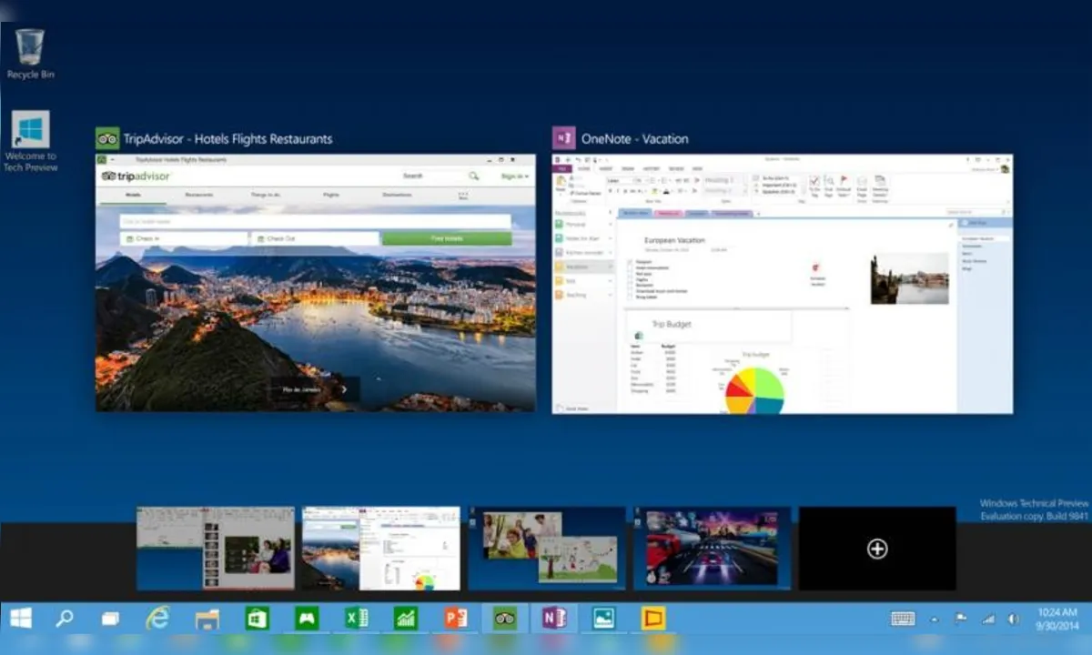This screenshot has width=1092, height=655.
Task: Click the search magnifier in TripAdvisor window
Action: pos(473,176)
